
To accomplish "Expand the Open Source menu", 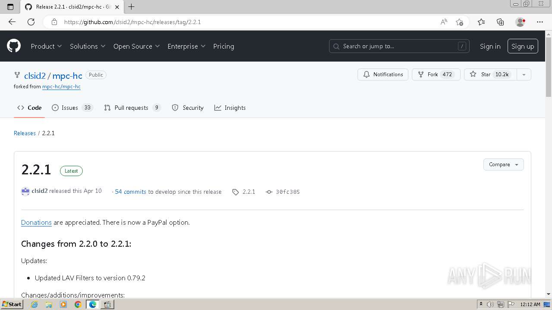I will point(136,46).
